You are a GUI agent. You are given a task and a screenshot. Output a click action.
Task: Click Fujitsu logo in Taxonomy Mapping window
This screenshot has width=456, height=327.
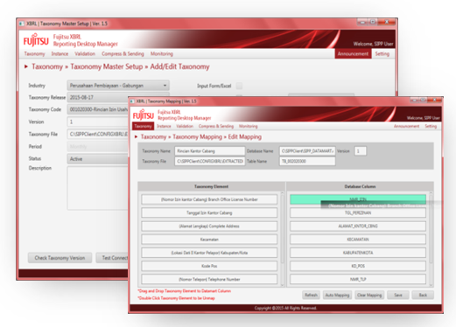pyautogui.click(x=143, y=115)
